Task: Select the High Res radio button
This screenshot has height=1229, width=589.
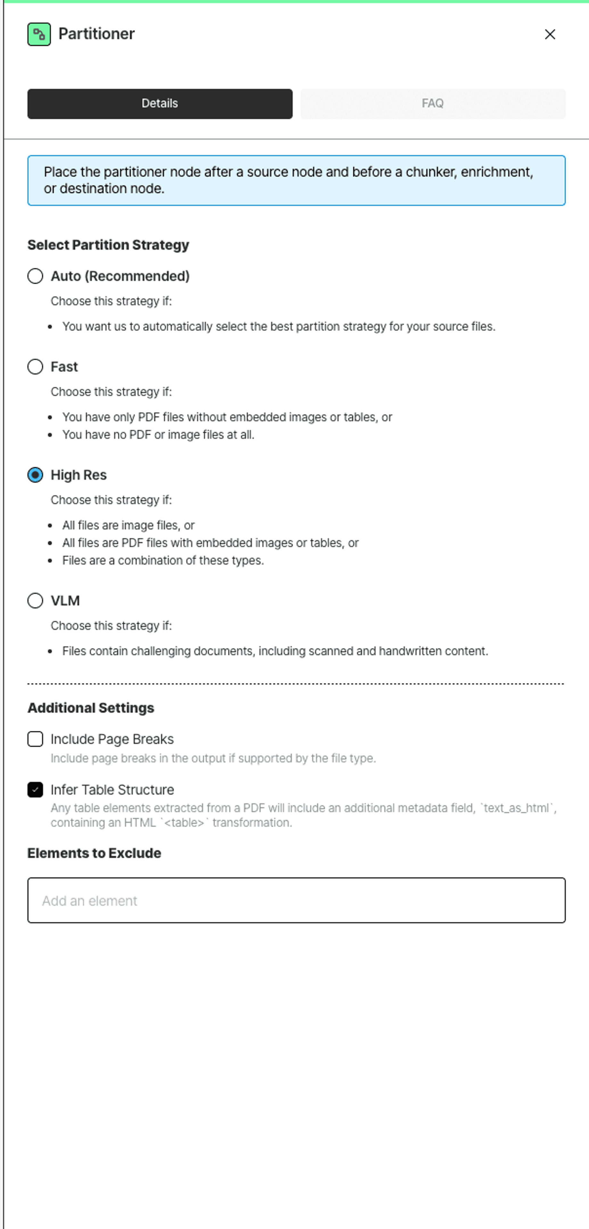Action: click(x=35, y=475)
